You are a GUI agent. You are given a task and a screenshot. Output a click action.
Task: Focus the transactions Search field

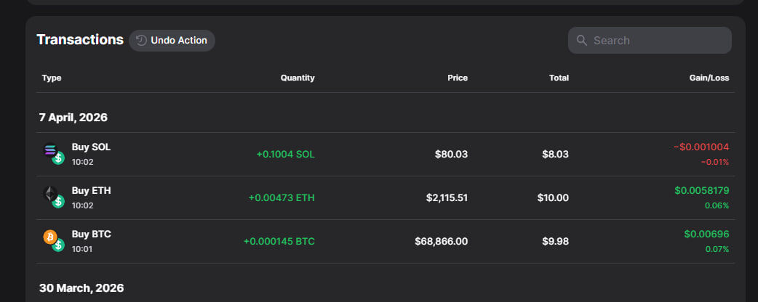pos(658,41)
